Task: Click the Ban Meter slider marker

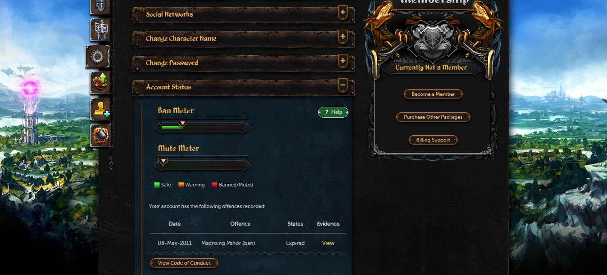Action: tap(182, 123)
